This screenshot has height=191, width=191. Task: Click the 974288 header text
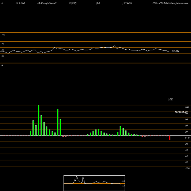pos(128,3)
